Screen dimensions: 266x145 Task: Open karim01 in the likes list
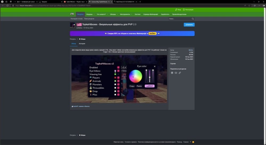click(x=76, y=106)
